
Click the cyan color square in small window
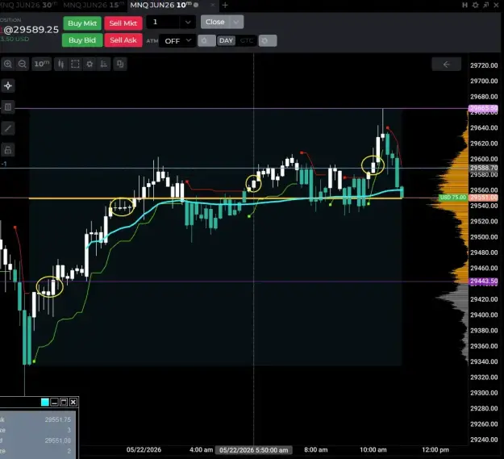coord(45,402)
